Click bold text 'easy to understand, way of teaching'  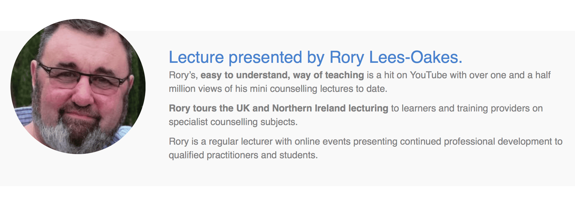(282, 75)
